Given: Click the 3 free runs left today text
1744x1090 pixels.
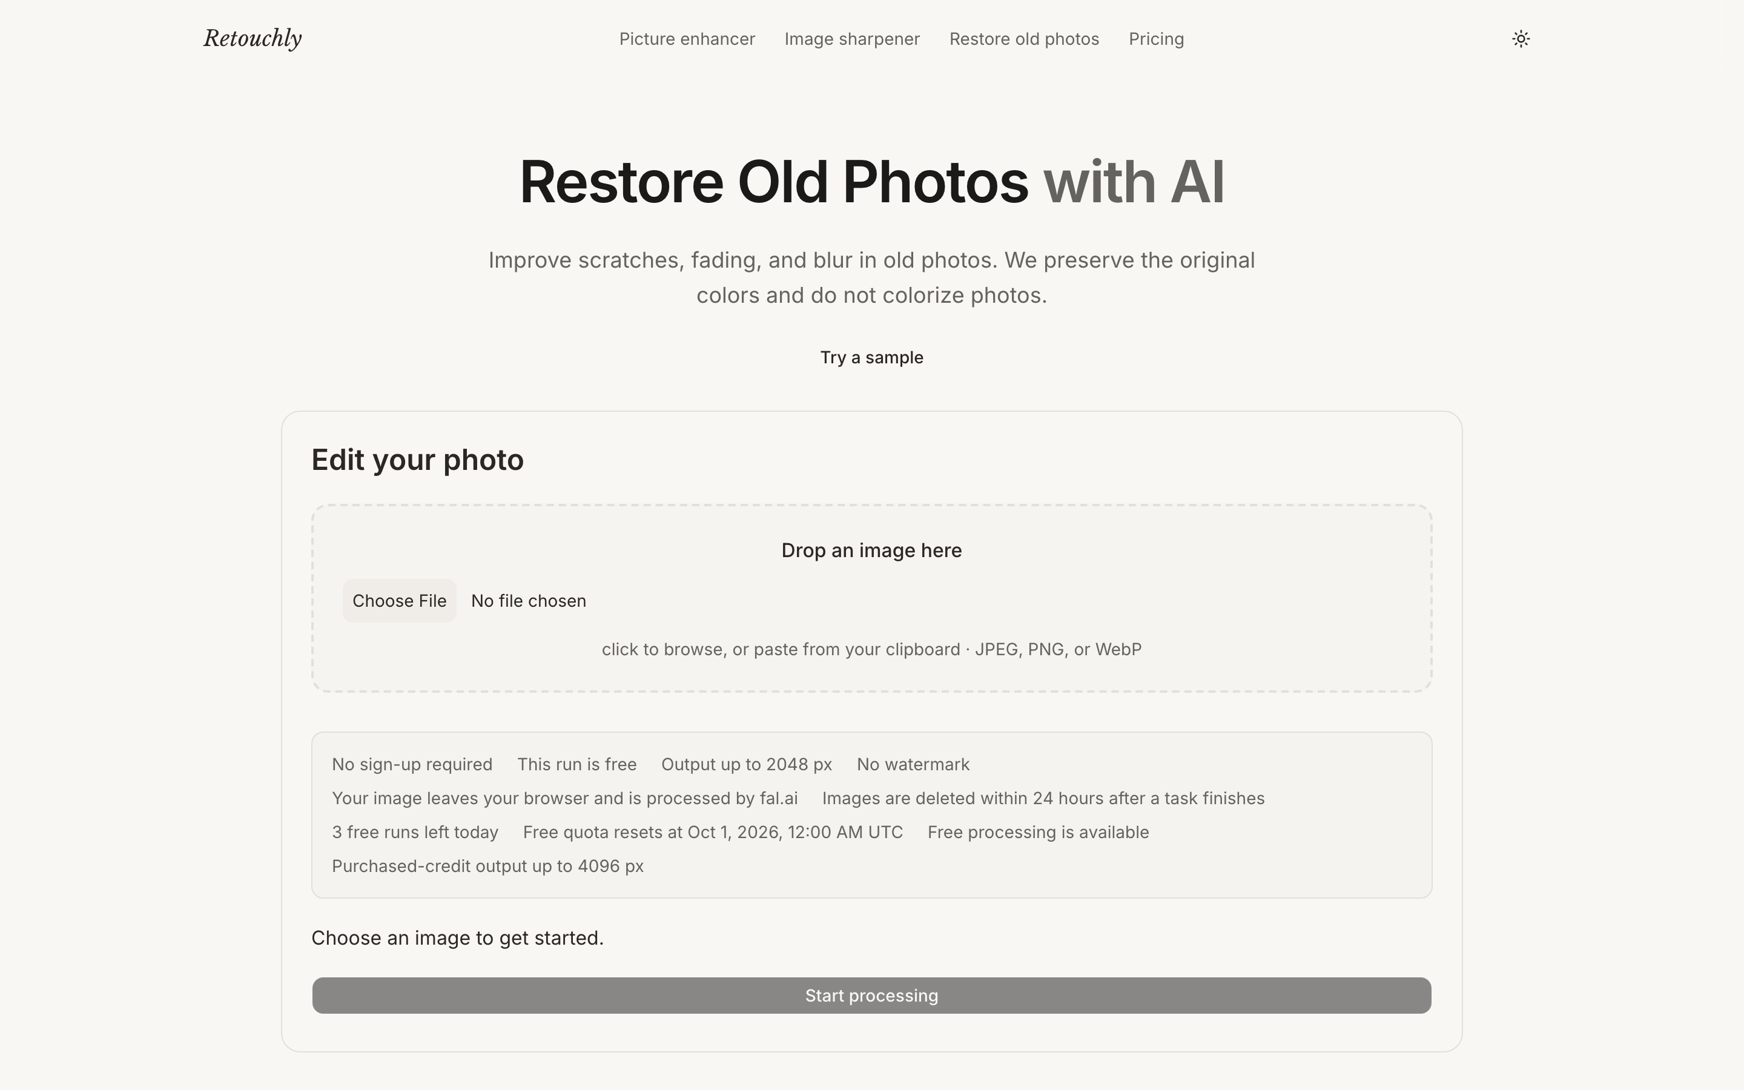Looking at the screenshot, I should point(415,832).
